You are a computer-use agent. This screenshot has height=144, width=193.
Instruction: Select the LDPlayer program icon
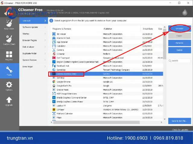pyautogui.click(x=54, y=109)
